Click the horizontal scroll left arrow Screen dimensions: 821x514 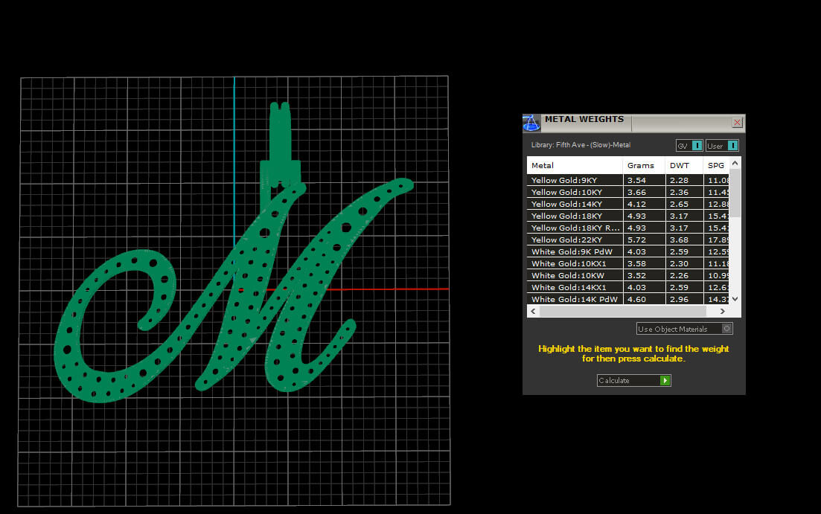533,311
